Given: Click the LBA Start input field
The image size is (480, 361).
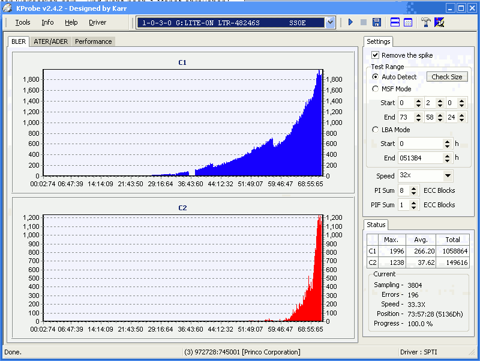Looking at the screenshot, I should click(421, 144).
